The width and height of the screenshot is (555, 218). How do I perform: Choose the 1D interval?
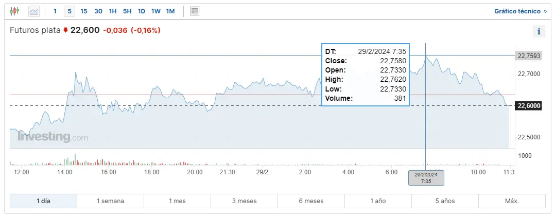pos(142,11)
